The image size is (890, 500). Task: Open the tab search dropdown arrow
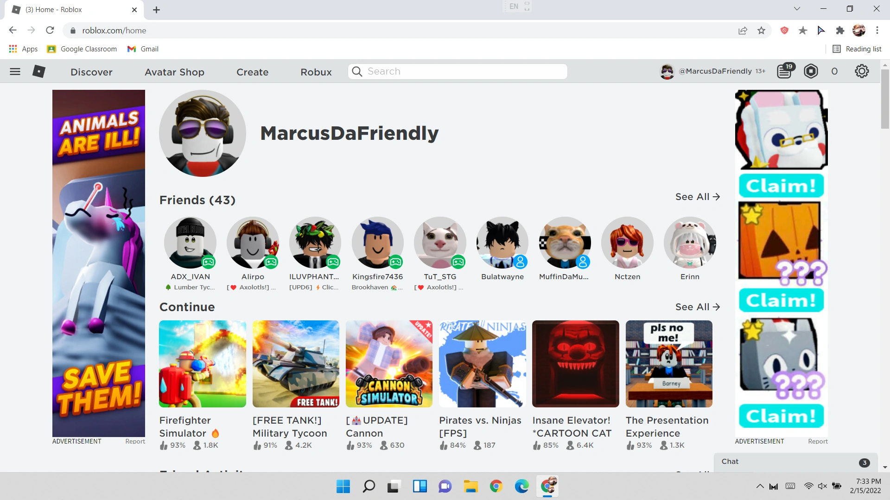(797, 9)
